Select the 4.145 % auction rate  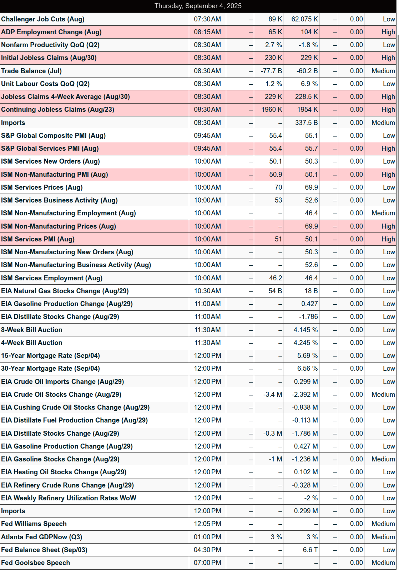tap(305, 330)
